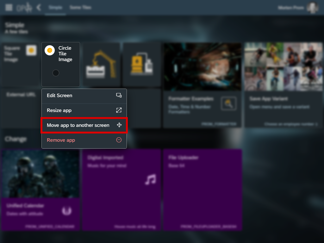Choose Resize app menu entry
Viewport: 324px width, 243px height.
(x=59, y=110)
